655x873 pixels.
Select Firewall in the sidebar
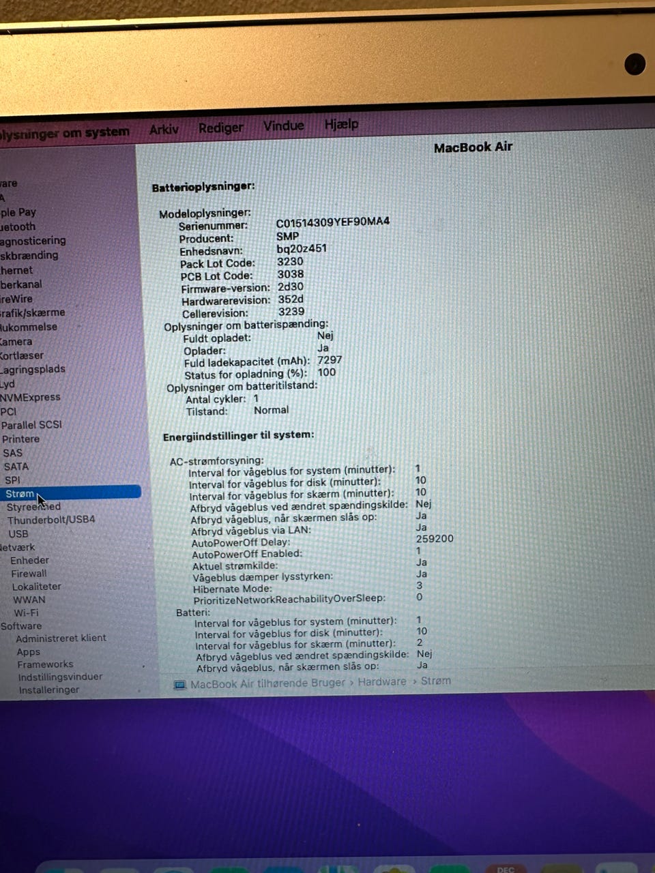coord(29,574)
